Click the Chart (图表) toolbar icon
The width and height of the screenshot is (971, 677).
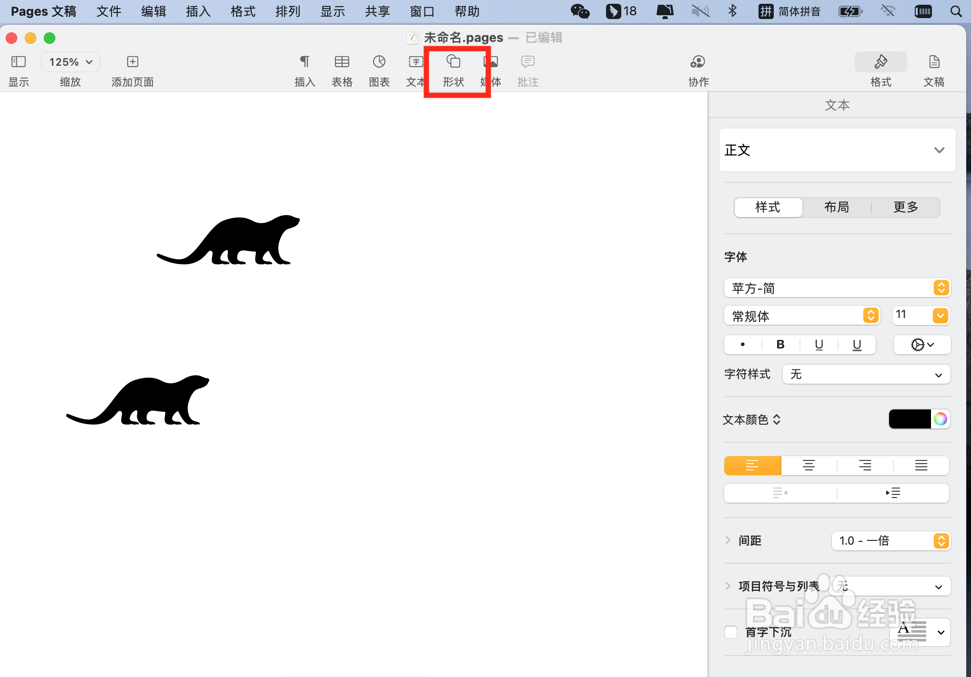tap(379, 62)
